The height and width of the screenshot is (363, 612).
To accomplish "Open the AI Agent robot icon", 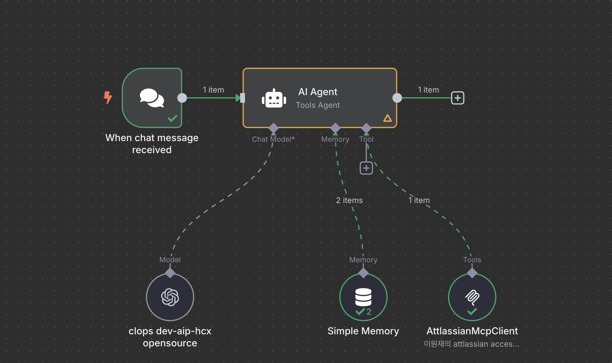I will click(274, 97).
